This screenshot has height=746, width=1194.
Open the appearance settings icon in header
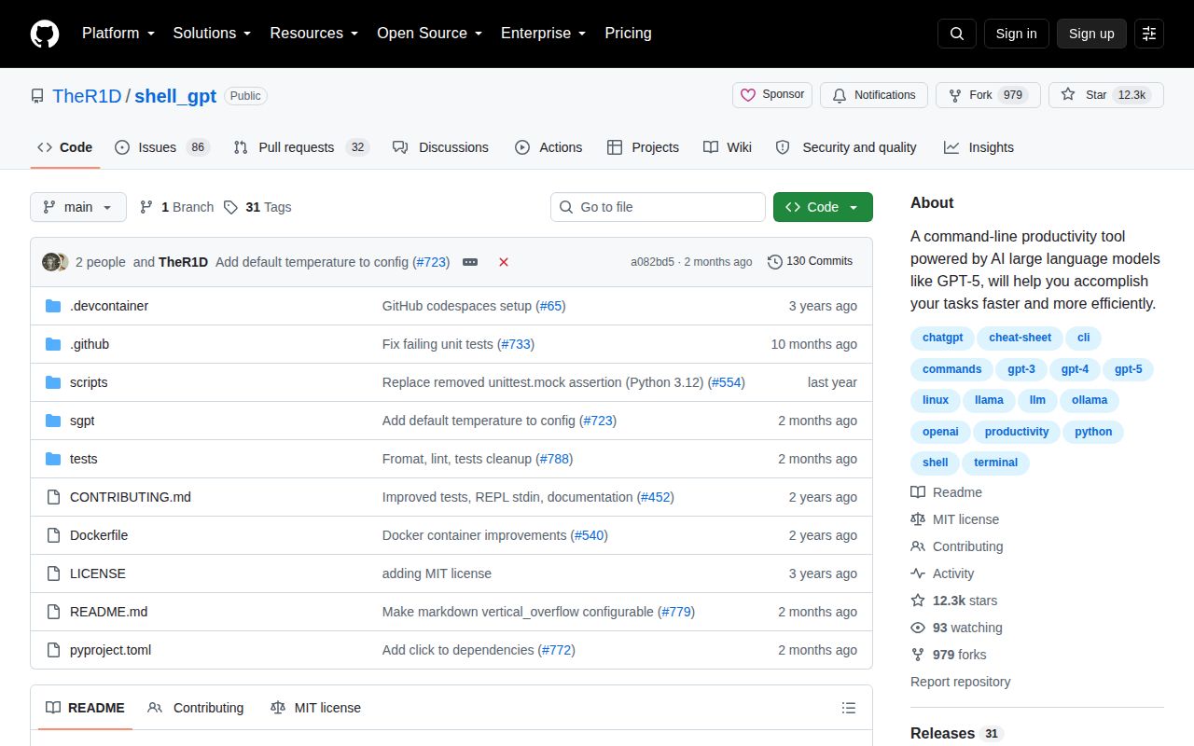tap(1149, 34)
